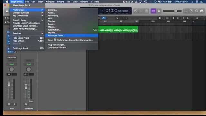Expand the Control Surfaces submenu
206x116 pixels.
coord(27,13)
